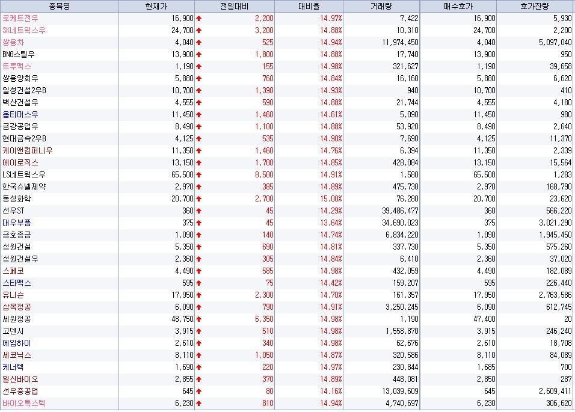Click the 케이앤컴퍼니우 stock name
This screenshot has height=412, width=575.
click(28, 150)
